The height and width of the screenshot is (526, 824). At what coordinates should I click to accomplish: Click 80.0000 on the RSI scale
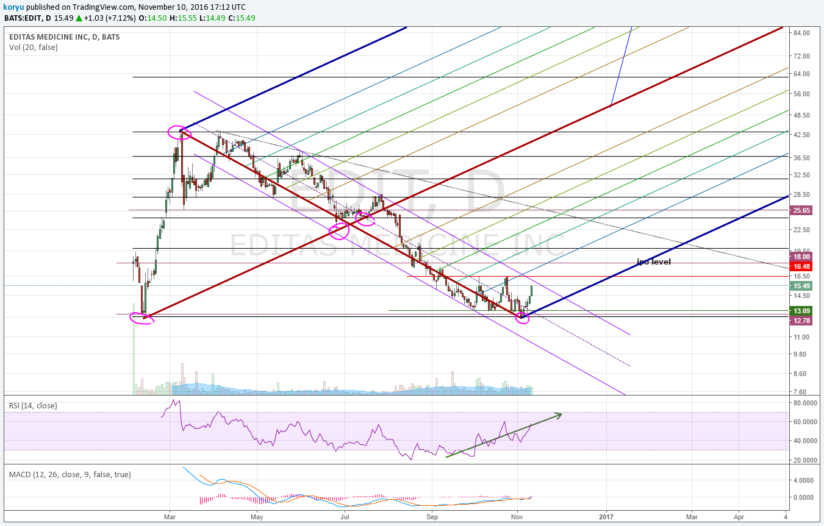804,403
